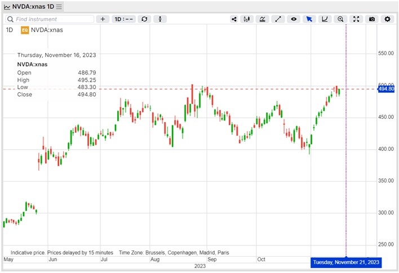Select the trend line drawing tool
Viewport: 399px width, 273px height.
pyautogui.click(x=278, y=19)
